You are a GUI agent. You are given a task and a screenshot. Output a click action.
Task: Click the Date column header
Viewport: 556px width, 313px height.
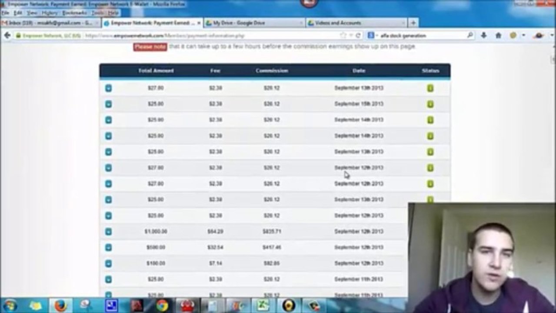click(359, 70)
